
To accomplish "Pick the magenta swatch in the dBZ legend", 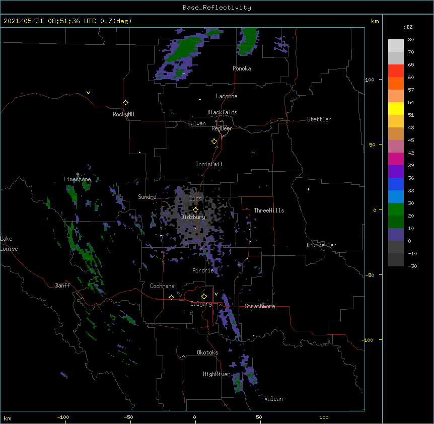I will tap(396, 159).
